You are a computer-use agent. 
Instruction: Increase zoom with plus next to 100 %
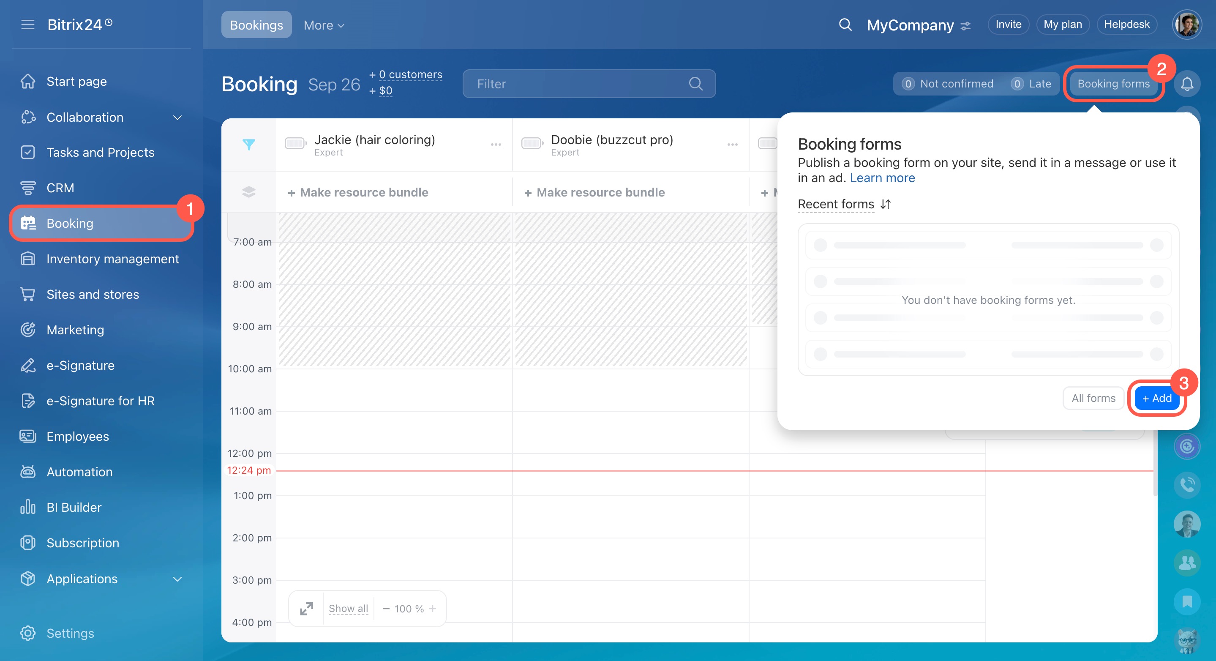(x=432, y=609)
